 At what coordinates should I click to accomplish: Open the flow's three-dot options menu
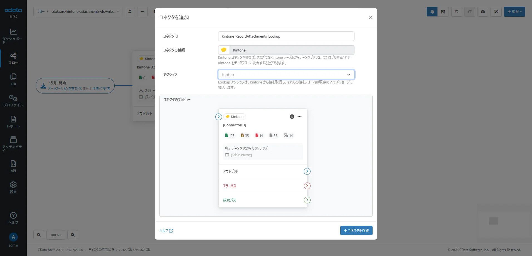pos(142,12)
